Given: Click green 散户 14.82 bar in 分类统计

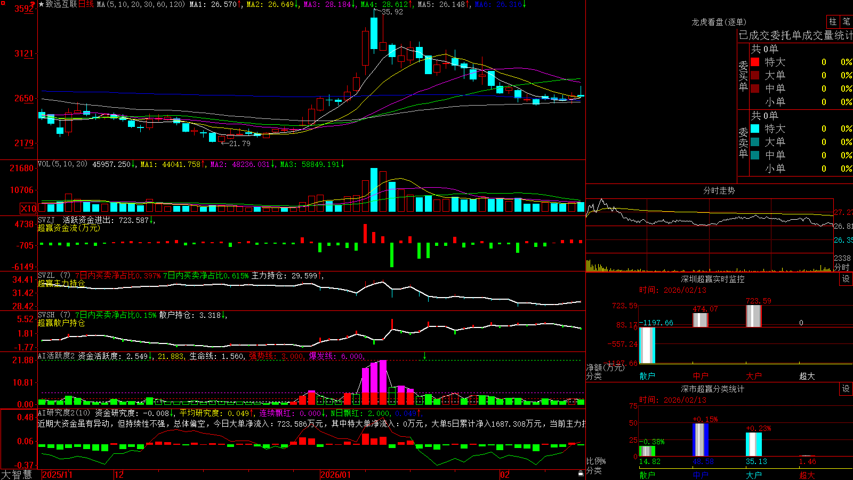Looking at the screenshot, I should pyautogui.click(x=647, y=451).
